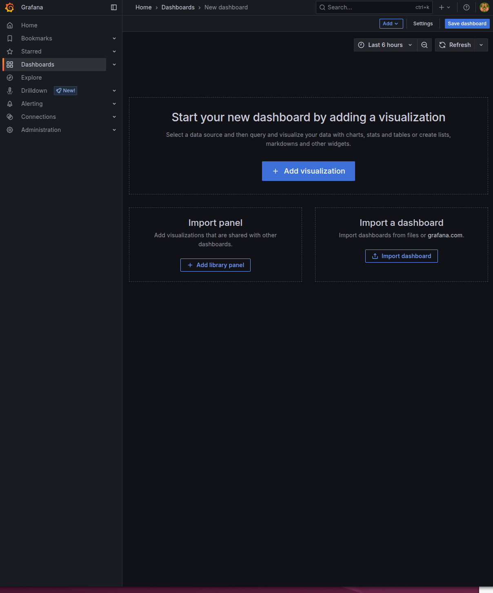This screenshot has height=593, width=493.
Task: Click the Add visualization button
Action: pyautogui.click(x=309, y=171)
